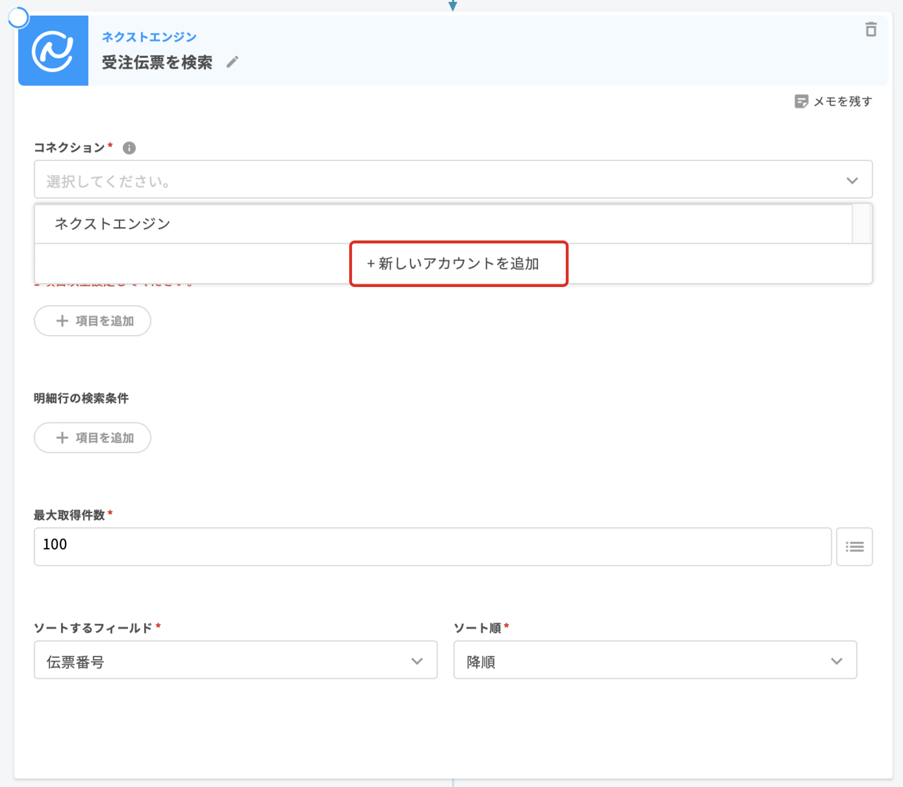The height and width of the screenshot is (787, 903).
Task: Click the ネクストエンジン app name link
Action: pos(149,37)
